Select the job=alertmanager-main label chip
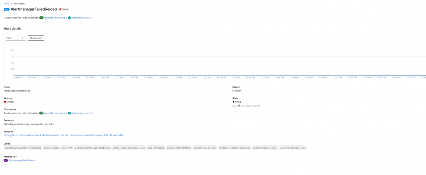 [x=205, y=148]
